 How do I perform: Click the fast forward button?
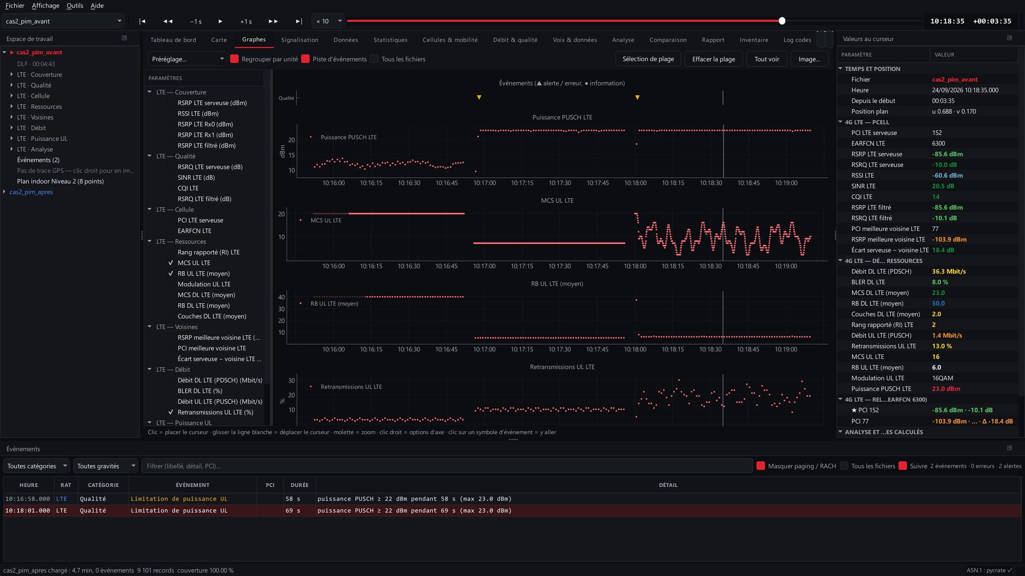click(x=273, y=21)
